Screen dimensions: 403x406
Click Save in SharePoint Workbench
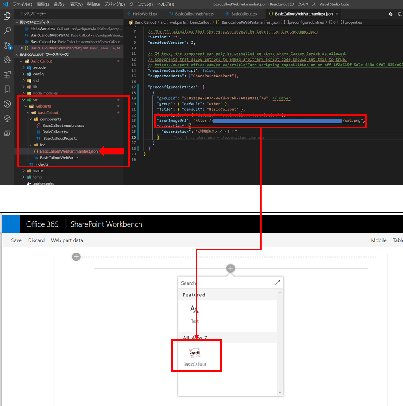coord(16,240)
